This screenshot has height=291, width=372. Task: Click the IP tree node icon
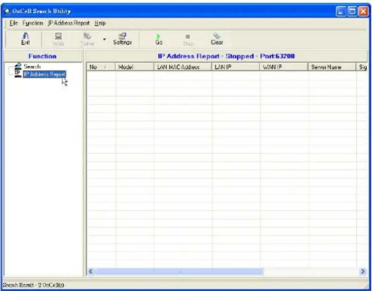(x=18, y=74)
